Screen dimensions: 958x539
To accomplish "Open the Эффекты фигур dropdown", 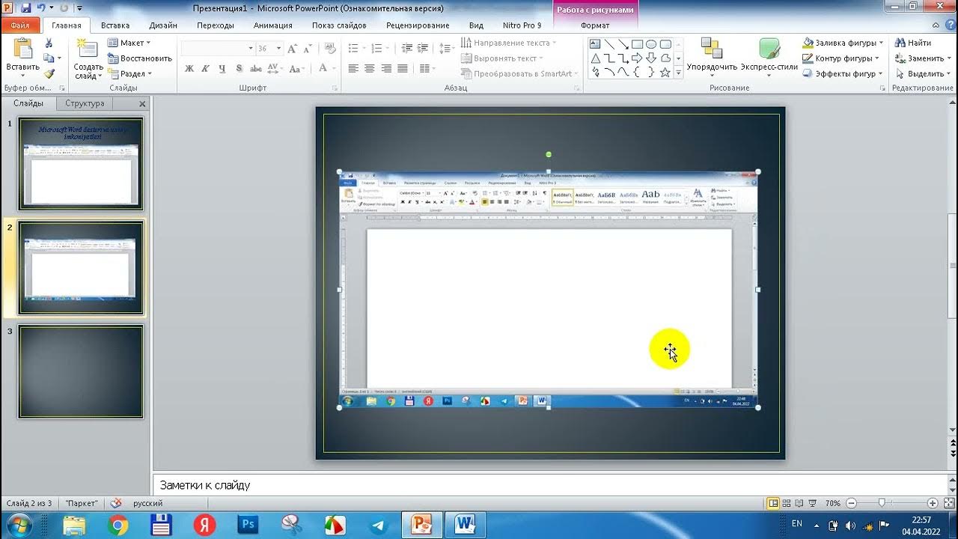I will click(843, 73).
